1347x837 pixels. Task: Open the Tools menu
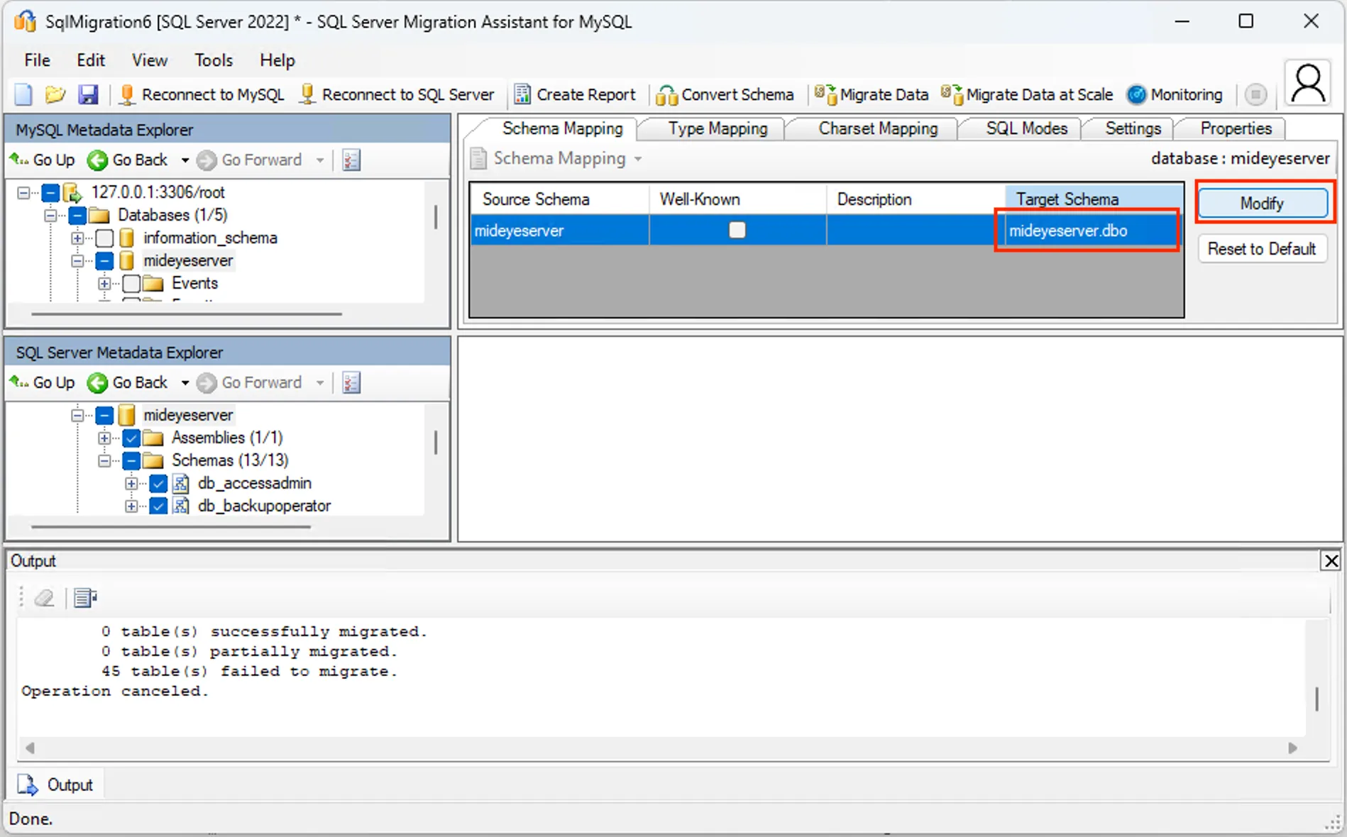pyautogui.click(x=213, y=60)
